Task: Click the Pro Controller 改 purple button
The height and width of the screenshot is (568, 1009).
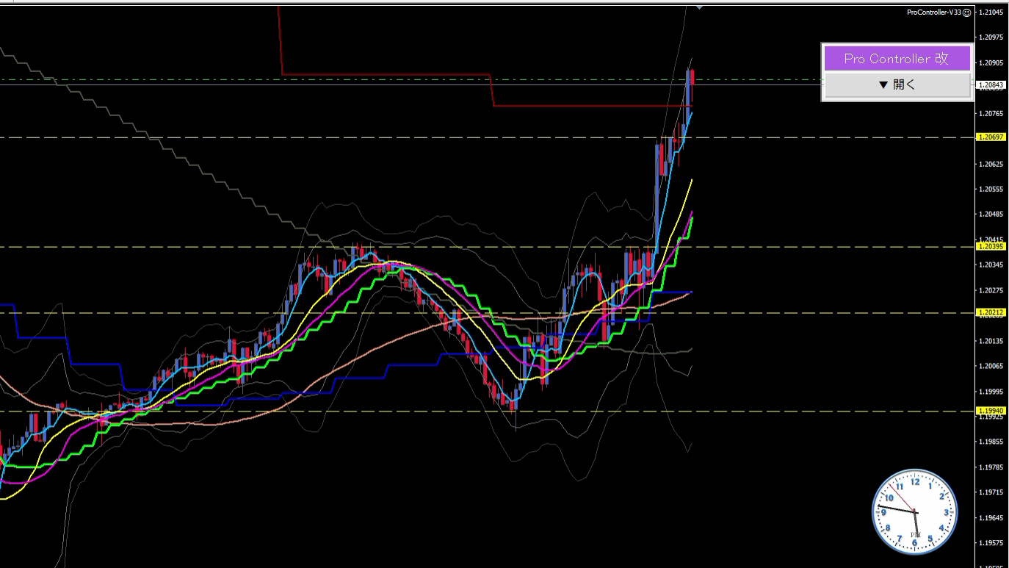Action: (x=897, y=59)
